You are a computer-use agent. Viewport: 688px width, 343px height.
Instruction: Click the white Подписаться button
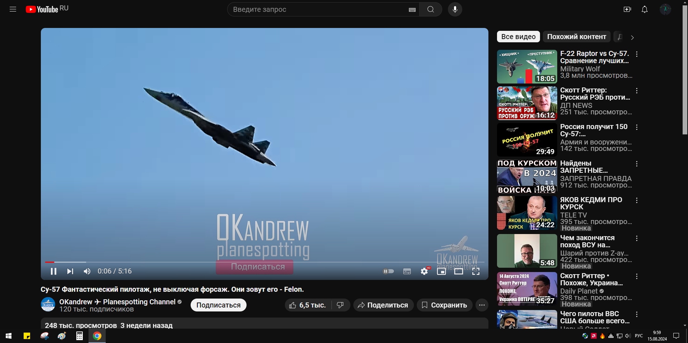point(219,305)
